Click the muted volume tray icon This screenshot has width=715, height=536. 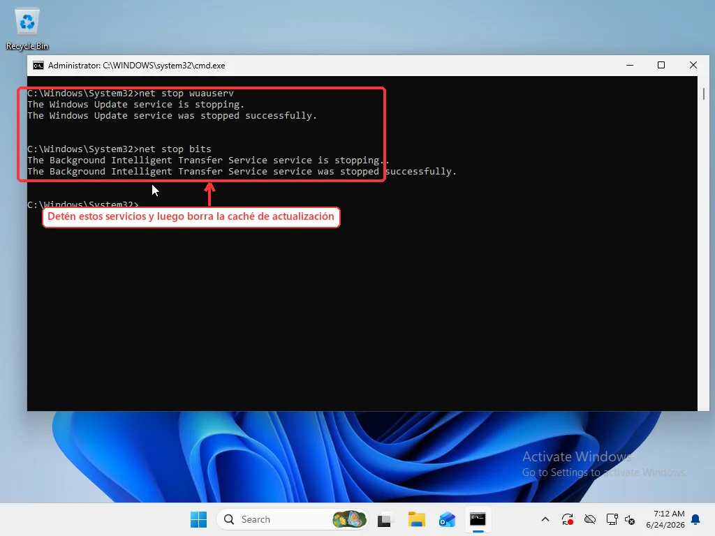(630, 519)
